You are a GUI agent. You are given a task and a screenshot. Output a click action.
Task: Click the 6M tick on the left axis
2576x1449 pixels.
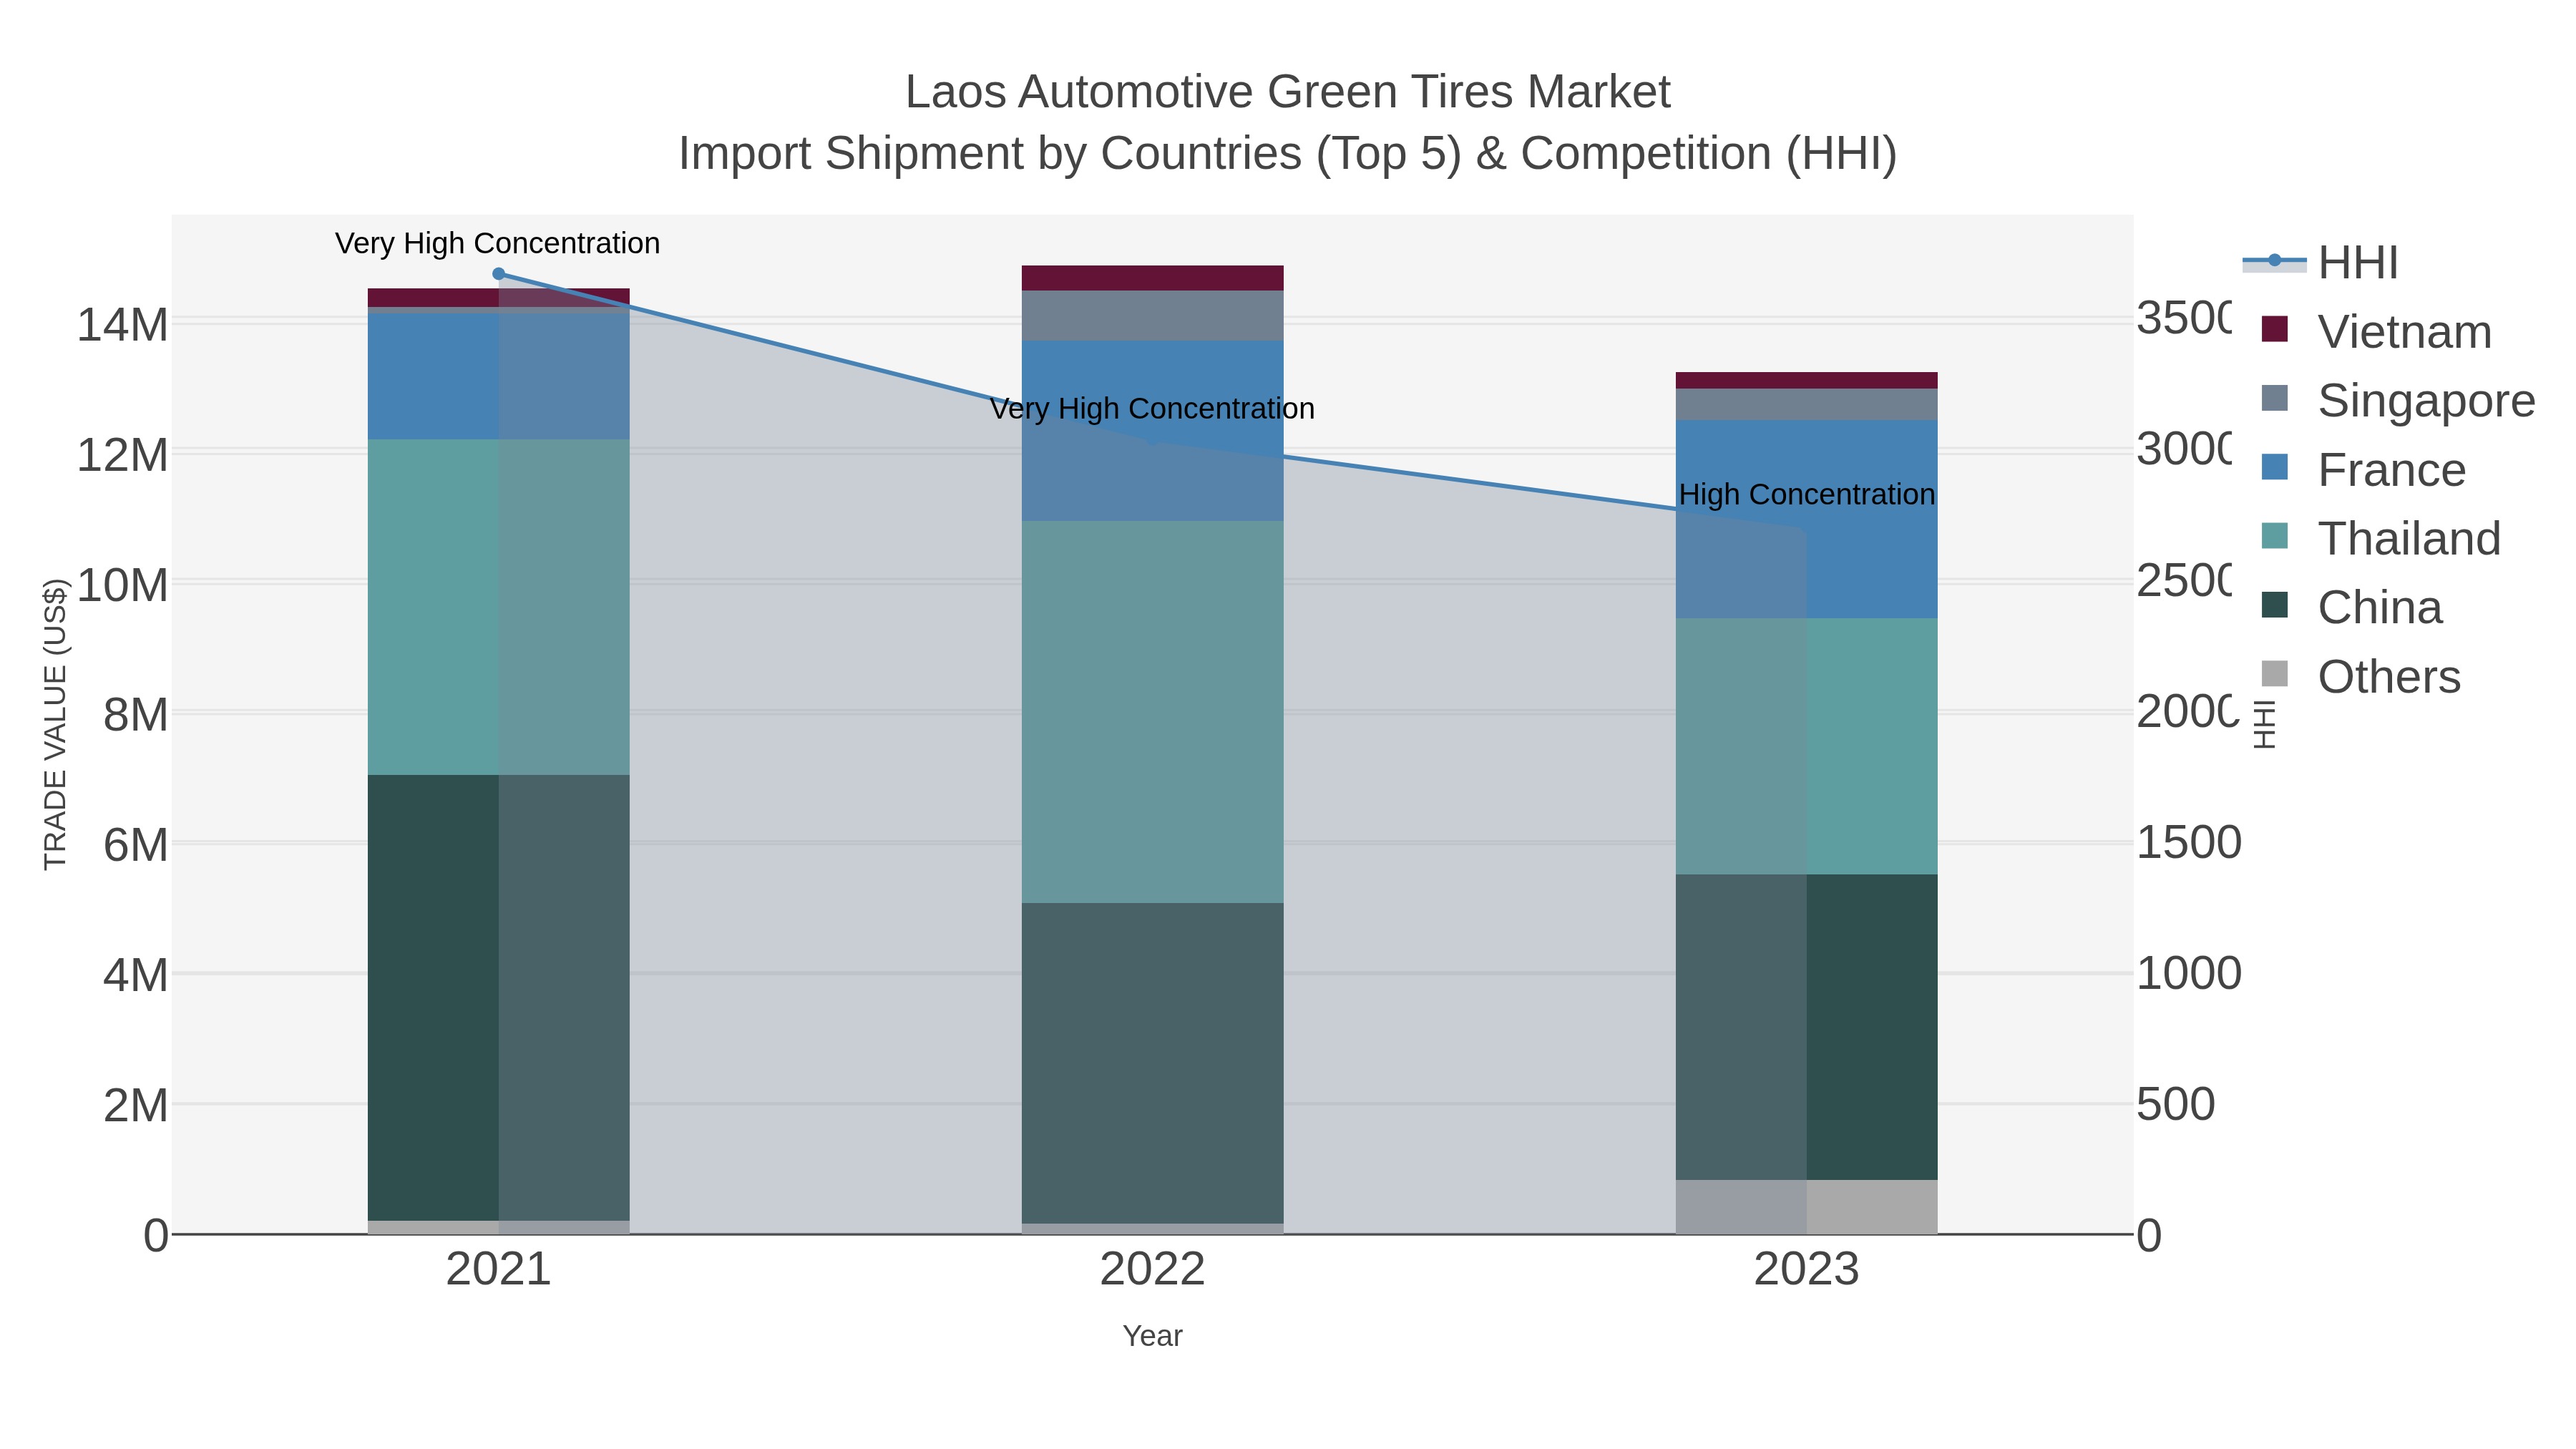[x=135, y=846]
